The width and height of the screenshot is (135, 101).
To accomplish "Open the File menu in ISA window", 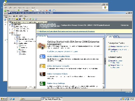I will (10, 16).
